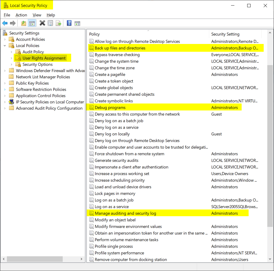Click the Security Setting column header
274x271 pixels.
pyautogui.click(x=225, y=34)
